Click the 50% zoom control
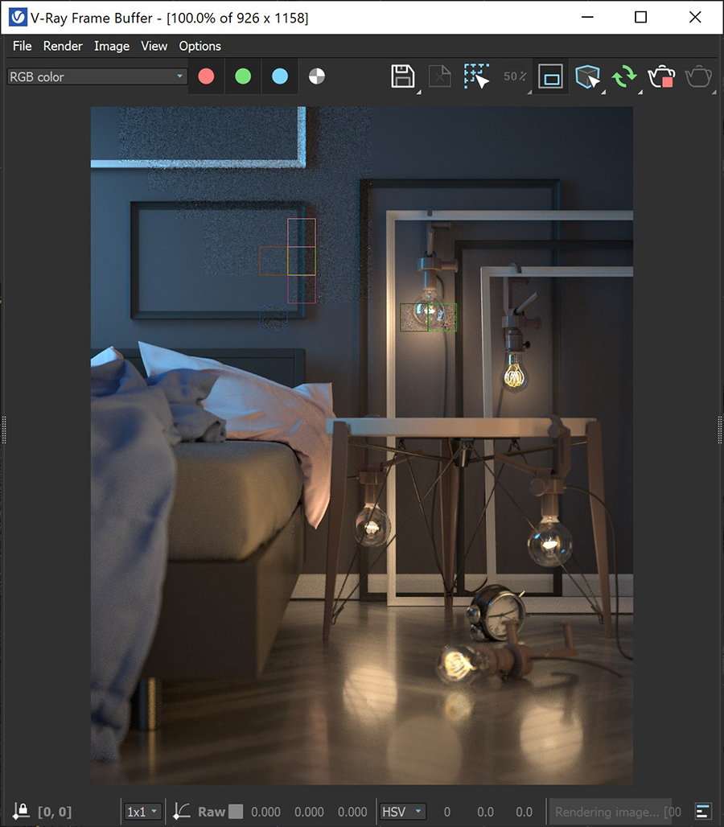724x827 pixels. point(514,76)
